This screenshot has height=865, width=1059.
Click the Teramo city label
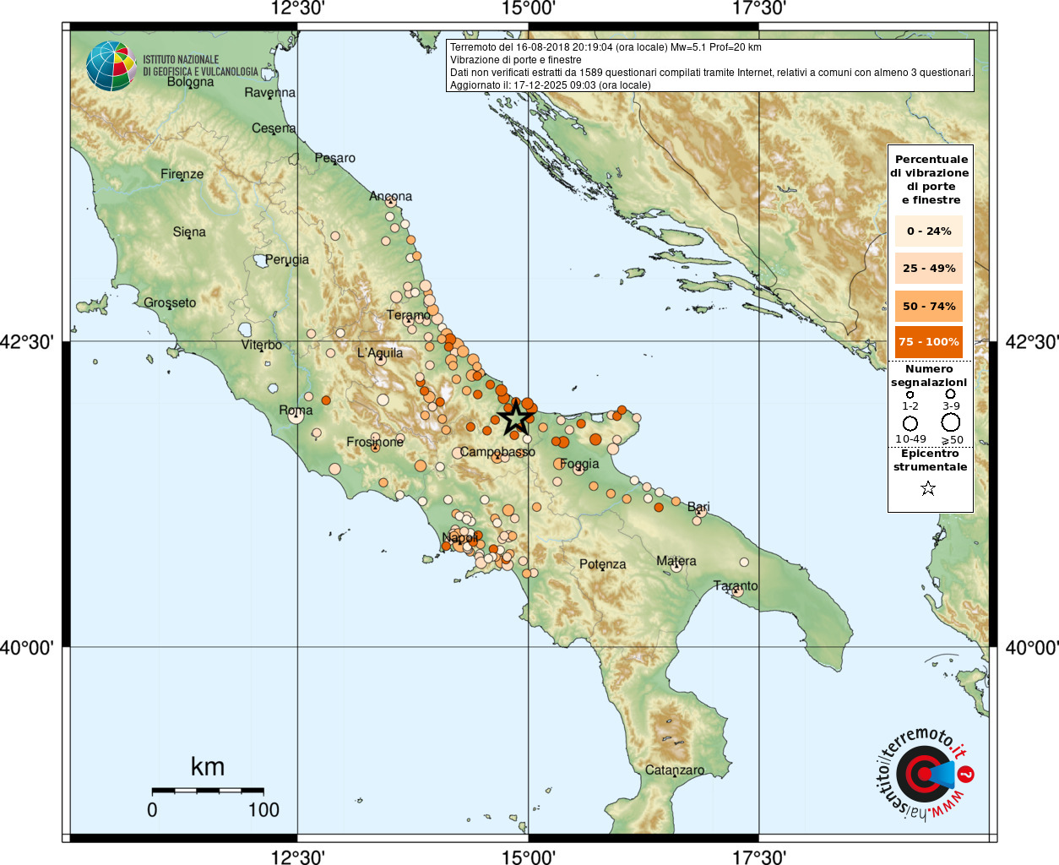409,315
